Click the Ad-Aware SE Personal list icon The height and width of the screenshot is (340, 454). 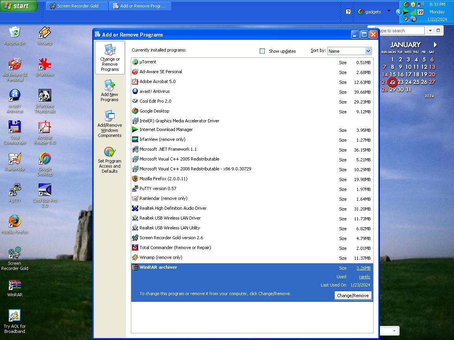tap(135, 72)
